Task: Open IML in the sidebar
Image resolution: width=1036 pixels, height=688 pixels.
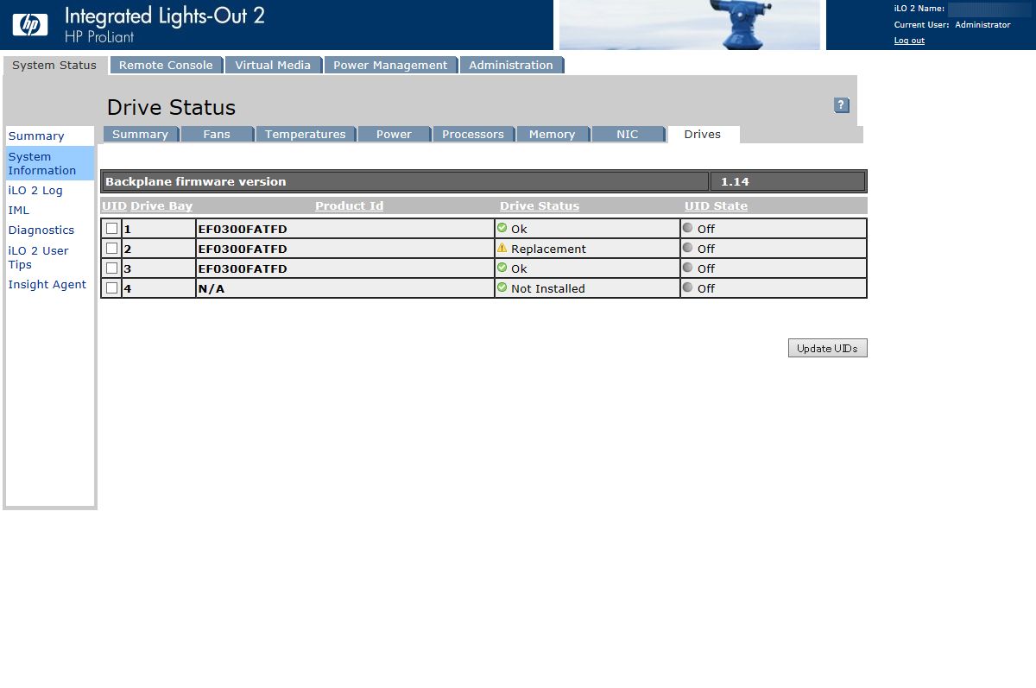Action: pos(18,210)
